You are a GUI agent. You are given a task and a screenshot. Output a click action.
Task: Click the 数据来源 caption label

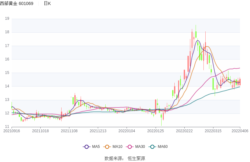(x=113, y=159)
